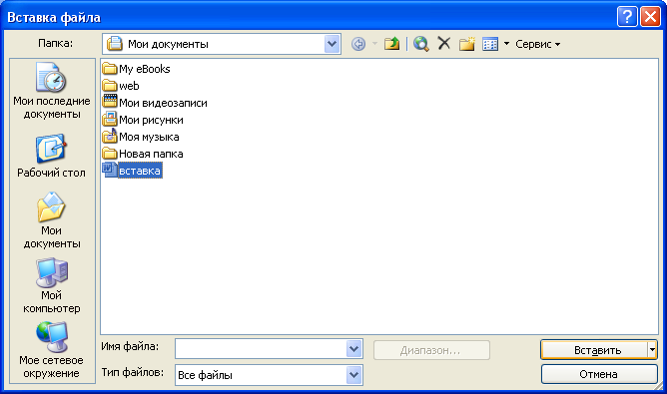Click the disabled Диапазон button
This screenshot has height=394, width=667.
tap(431, 350)
